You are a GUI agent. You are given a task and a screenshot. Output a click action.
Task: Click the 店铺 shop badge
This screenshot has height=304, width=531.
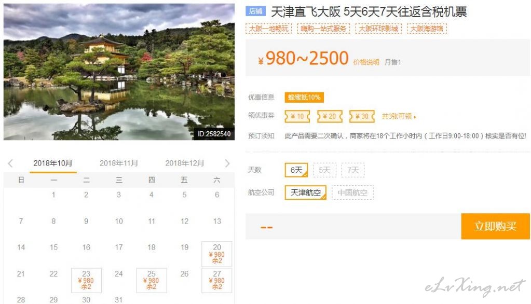(x=256, y=11)
